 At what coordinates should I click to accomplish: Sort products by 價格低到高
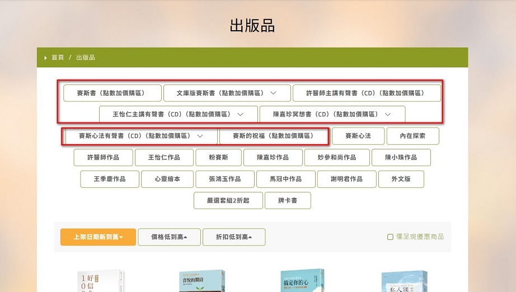tap(169, 237)
